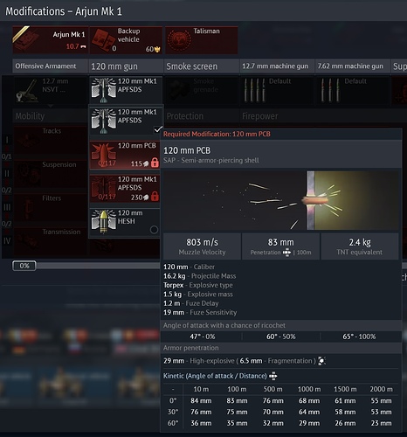407x437 pixels.
Task: Click the 68 mm value under 1000 m
Action: click(309, 400)
